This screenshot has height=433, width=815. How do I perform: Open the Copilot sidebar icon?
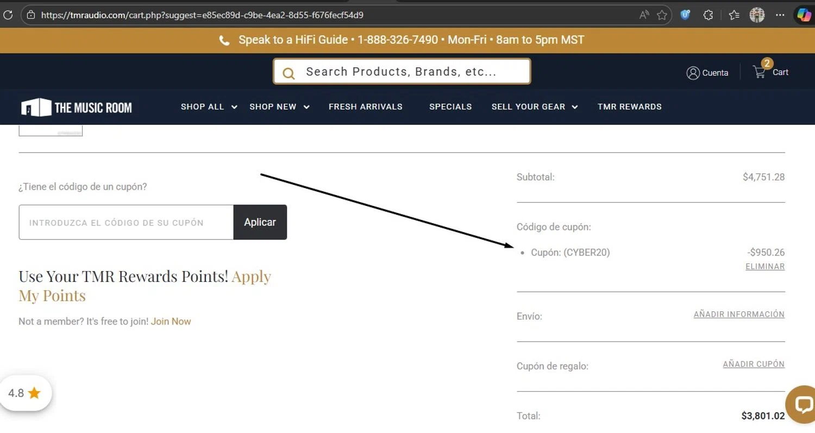click(804, 15)
